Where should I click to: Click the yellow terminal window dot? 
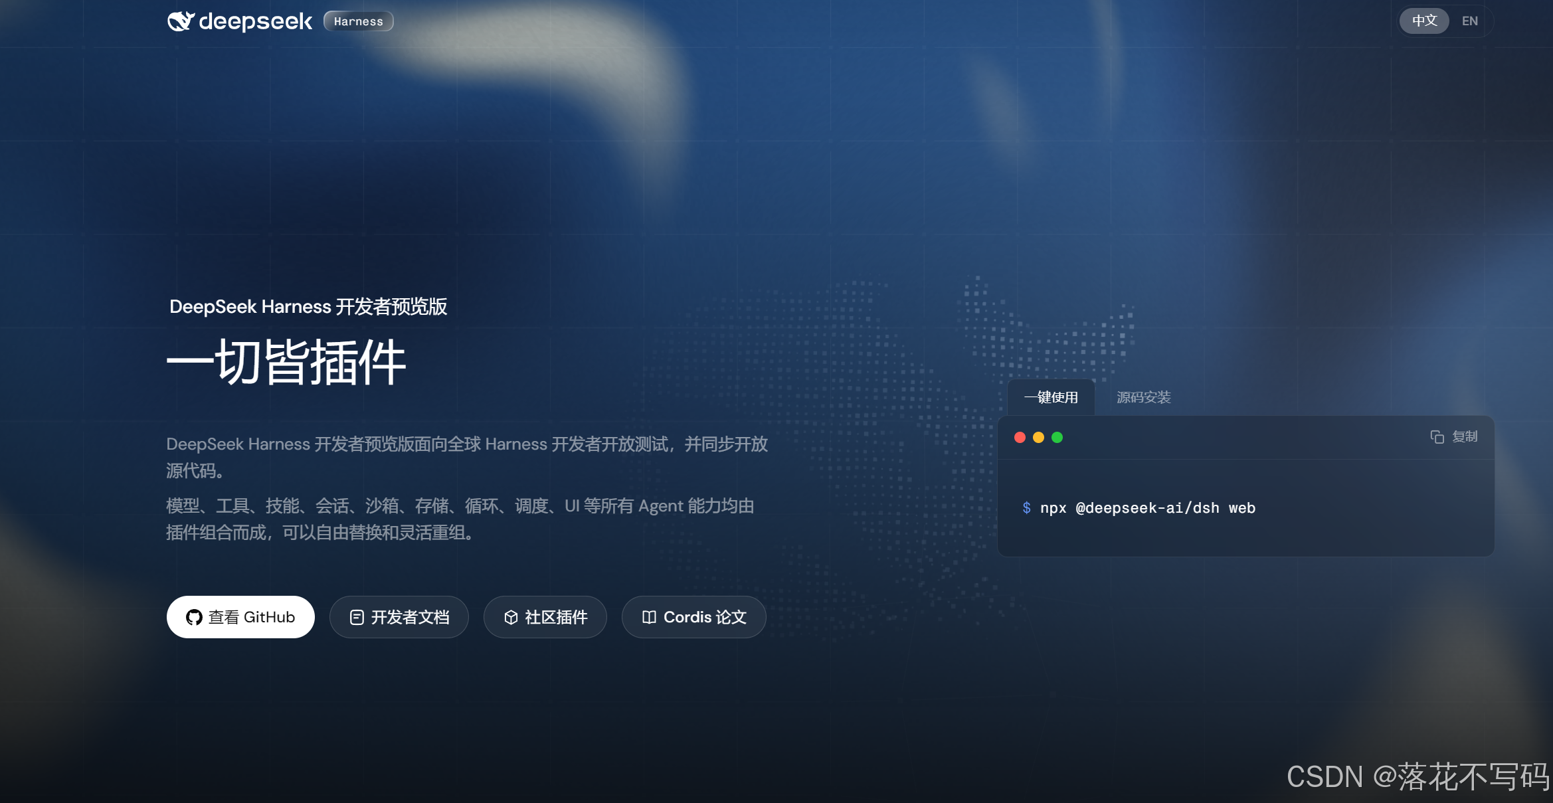1038,437
